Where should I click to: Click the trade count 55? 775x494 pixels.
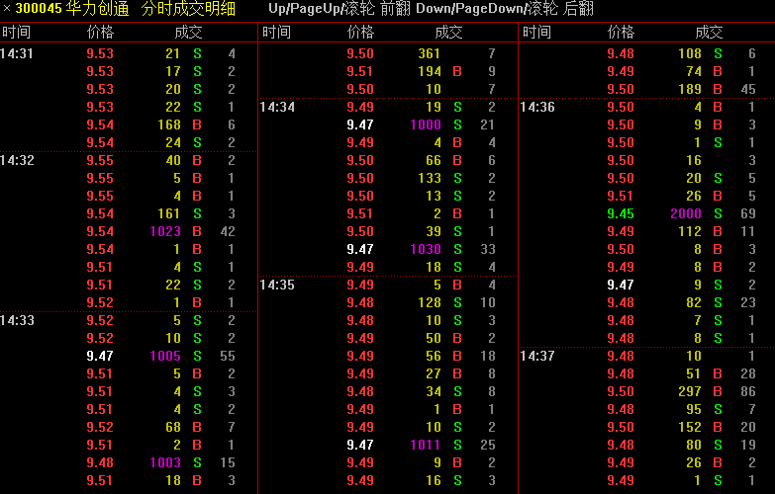pyautogui.click(x=228, y=356)
